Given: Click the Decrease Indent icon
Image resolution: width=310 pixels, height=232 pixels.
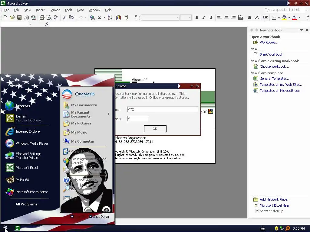Looking at the screenshot, I should [x=265, y=18].
